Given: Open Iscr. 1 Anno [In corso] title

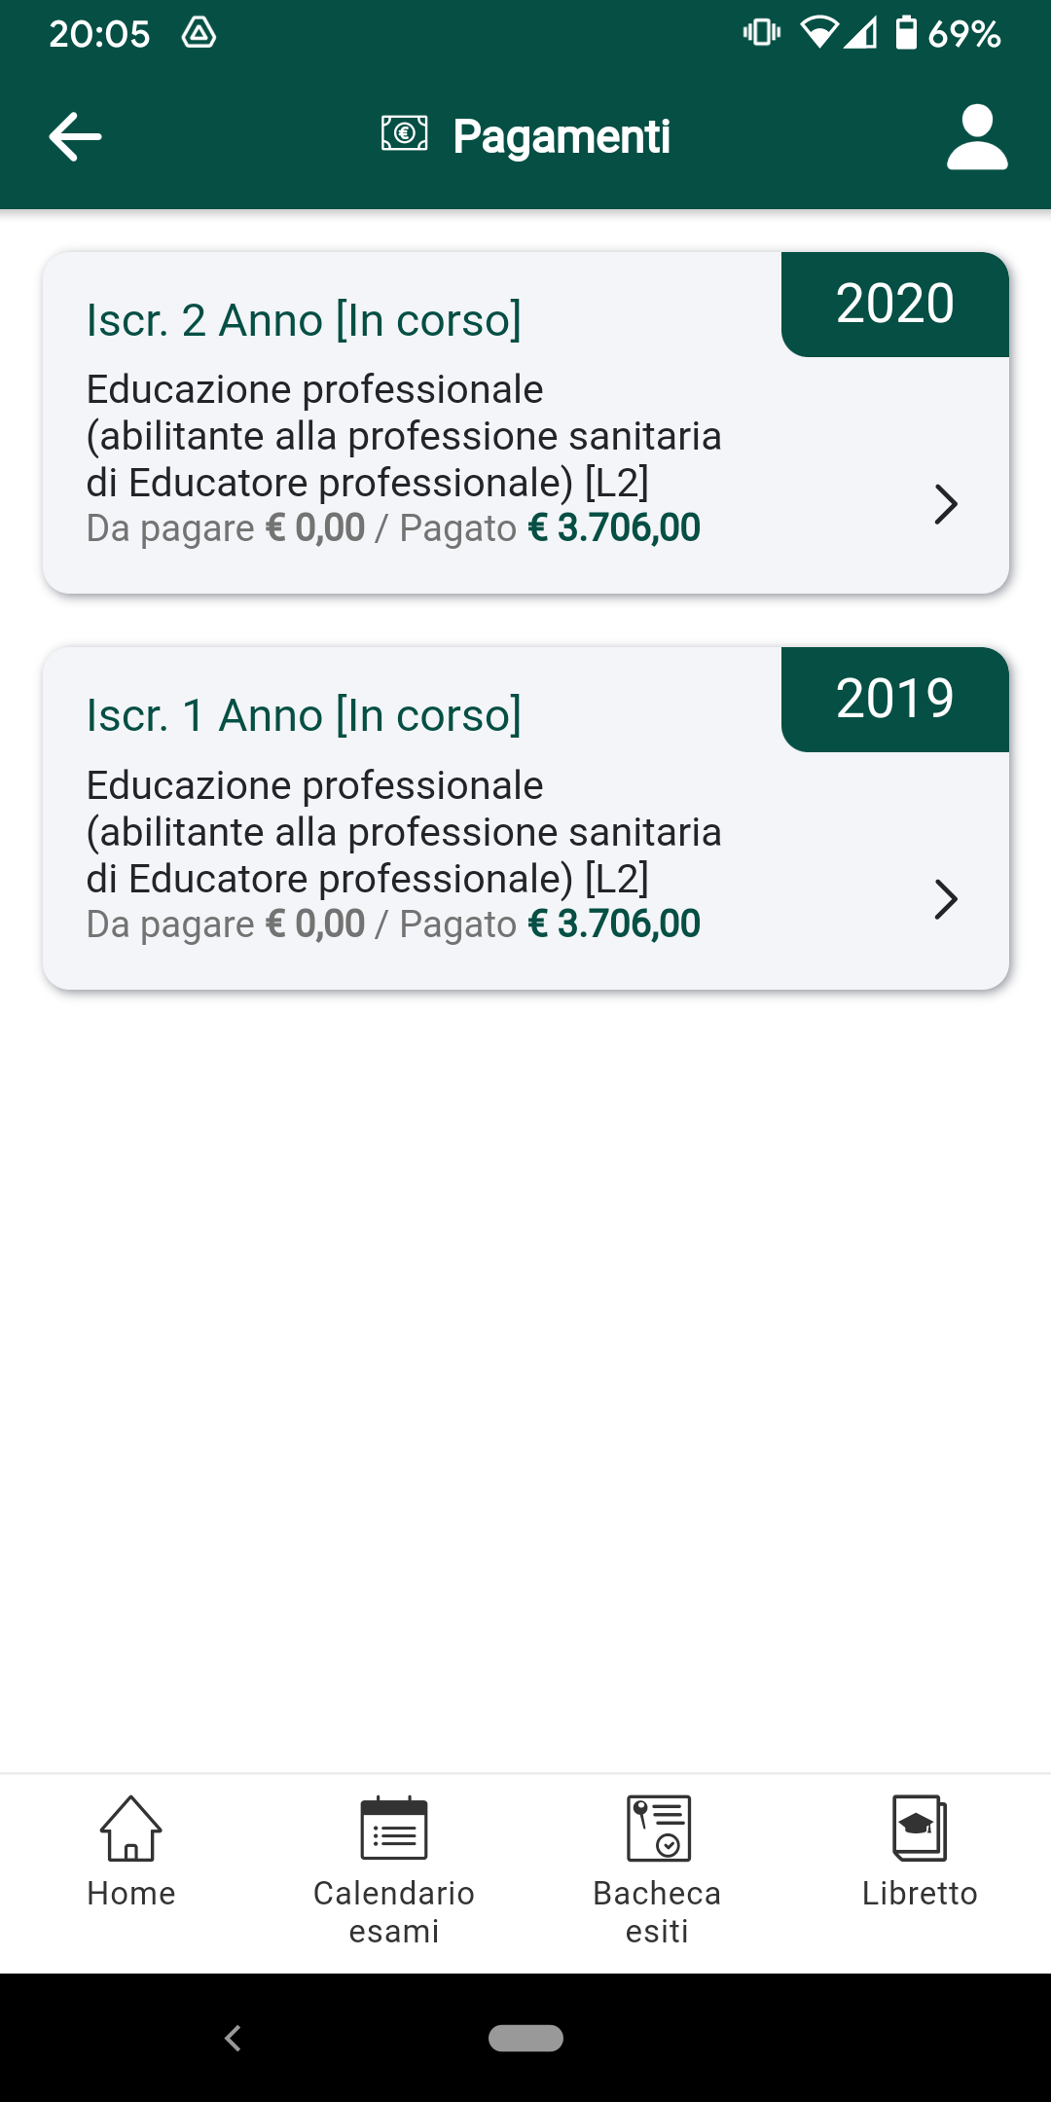Looking at the screenshot, I should [305, 715].
